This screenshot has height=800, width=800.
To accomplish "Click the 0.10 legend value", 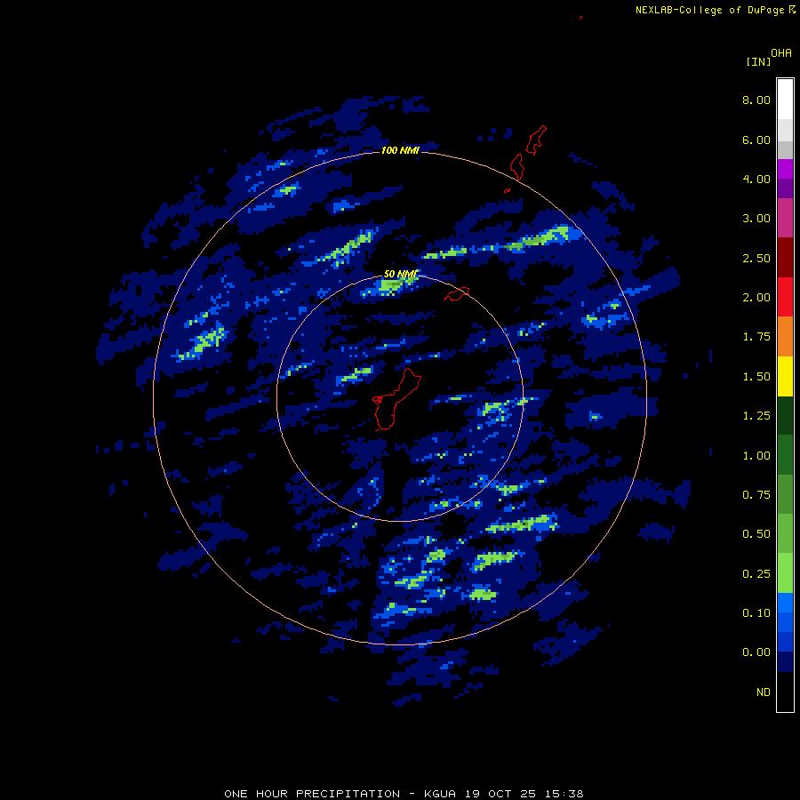I will 756,613.
